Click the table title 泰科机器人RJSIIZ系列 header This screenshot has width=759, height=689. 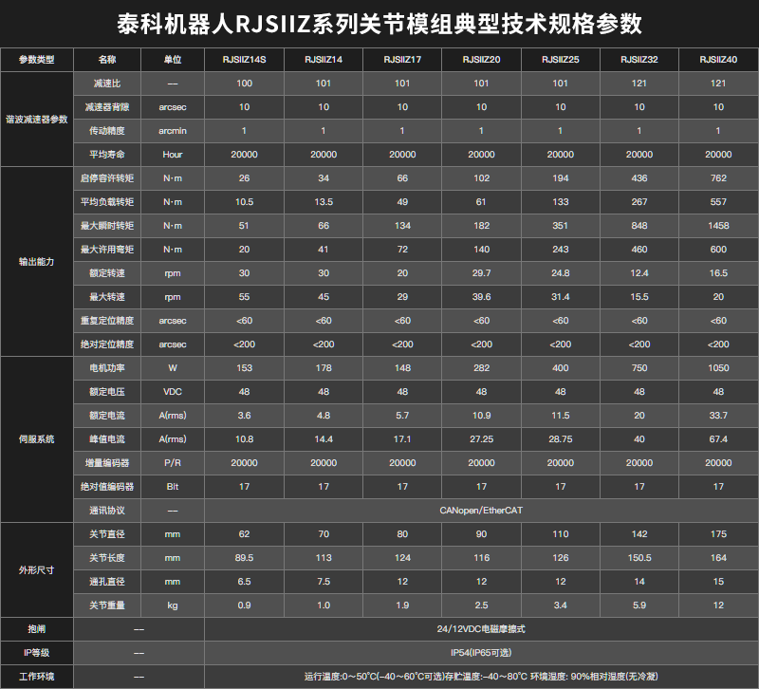tap(379, 23)
